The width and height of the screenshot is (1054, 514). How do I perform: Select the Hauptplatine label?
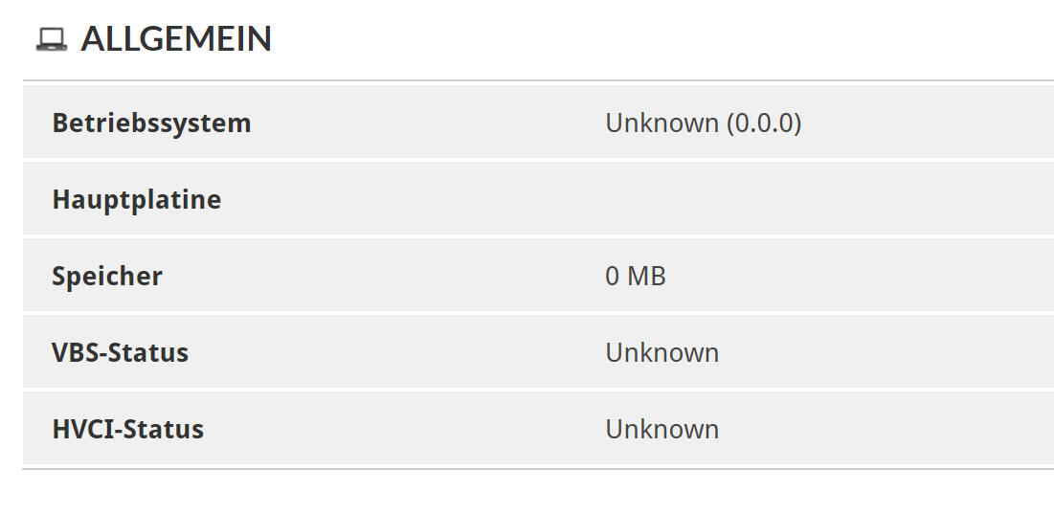point(136,199)
